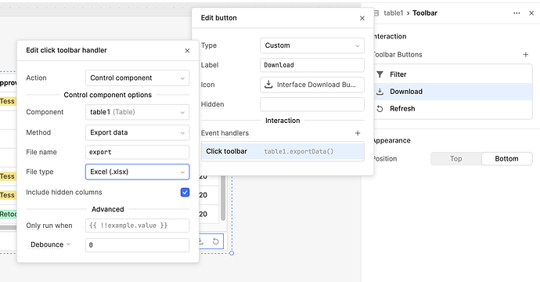Image resolution: width=540 pixels, height=282 pixels.
Task: Click the Label field containing Download
Action: click(312, 65)
